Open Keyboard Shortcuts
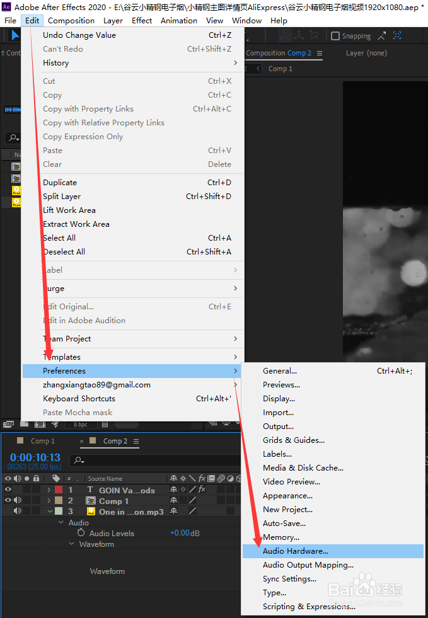The width and height of the screenshot is (428, 618). (133, 399)
